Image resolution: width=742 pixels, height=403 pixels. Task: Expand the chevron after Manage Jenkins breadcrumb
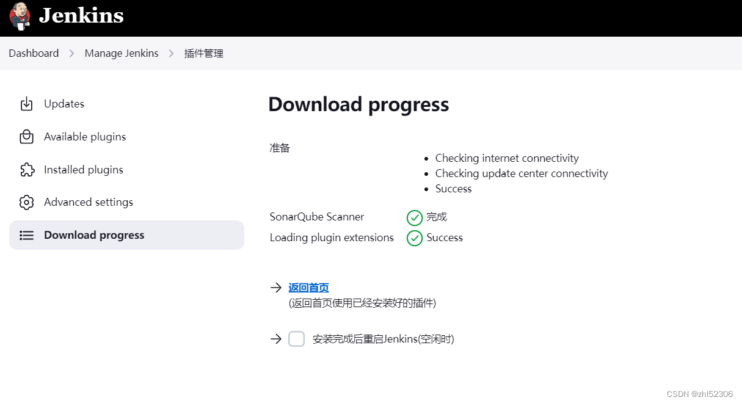tap(172, 54)
